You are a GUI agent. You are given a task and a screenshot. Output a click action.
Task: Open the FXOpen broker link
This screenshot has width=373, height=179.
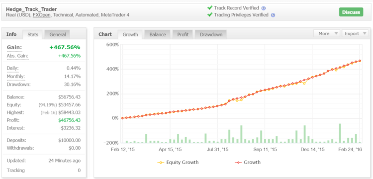pyautogui.click(x=42, y=15)
